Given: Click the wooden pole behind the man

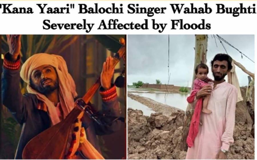Looking at the screenshot, I should [200, 49].
